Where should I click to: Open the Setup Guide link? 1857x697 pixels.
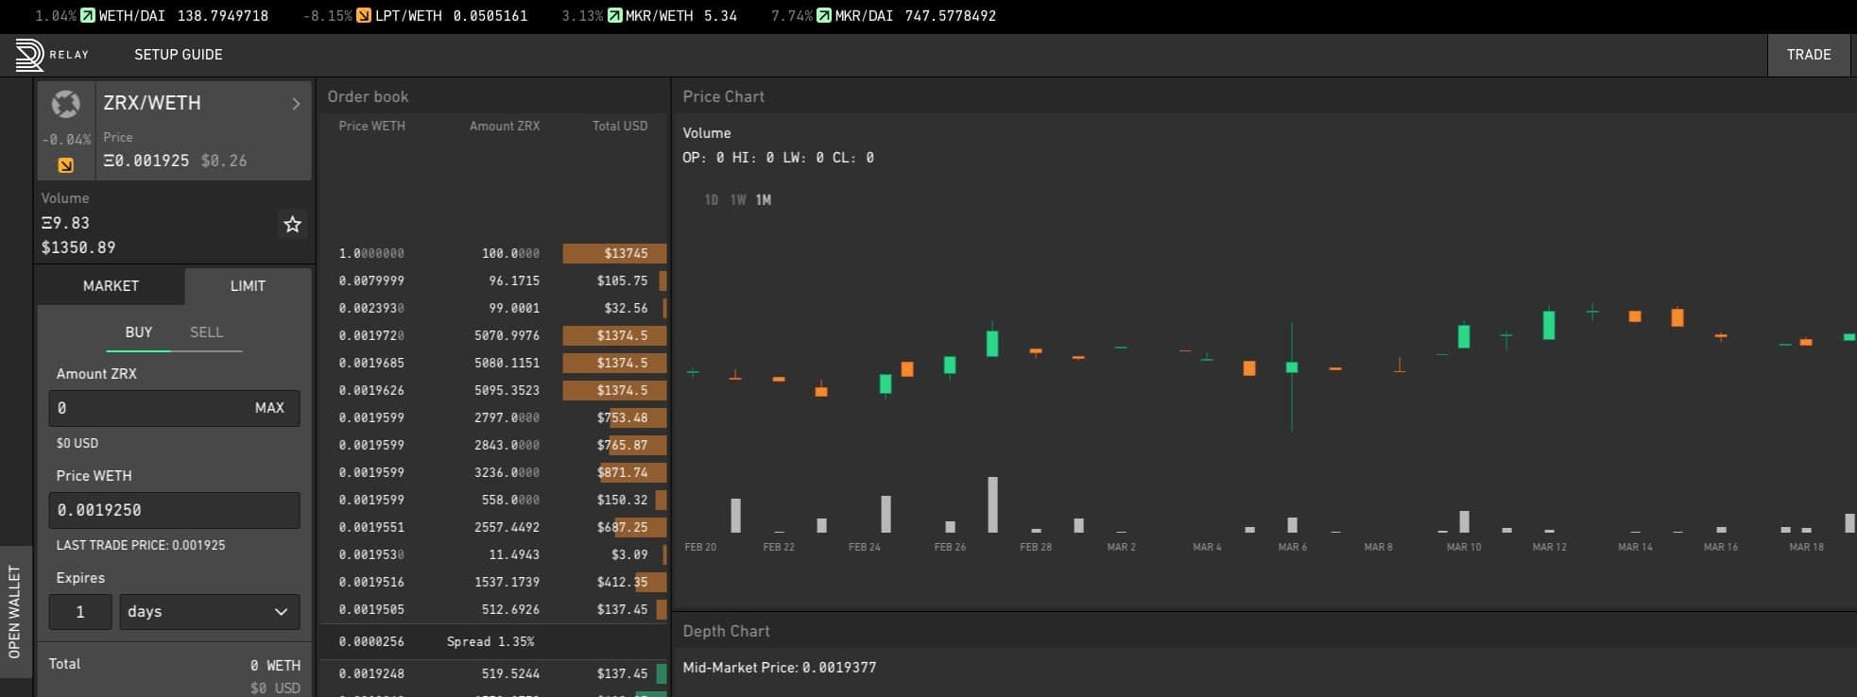(x=179, y=55)
